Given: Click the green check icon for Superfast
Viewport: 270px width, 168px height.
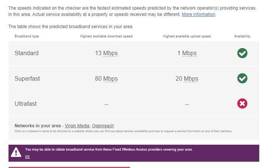Looking at the screenshot, I should point(242,78).
